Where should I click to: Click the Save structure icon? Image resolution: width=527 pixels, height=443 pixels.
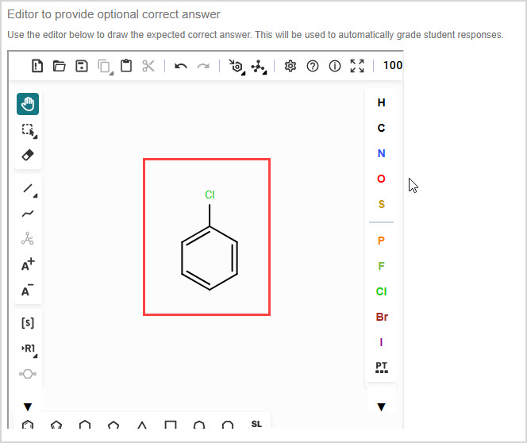(82, 66)
